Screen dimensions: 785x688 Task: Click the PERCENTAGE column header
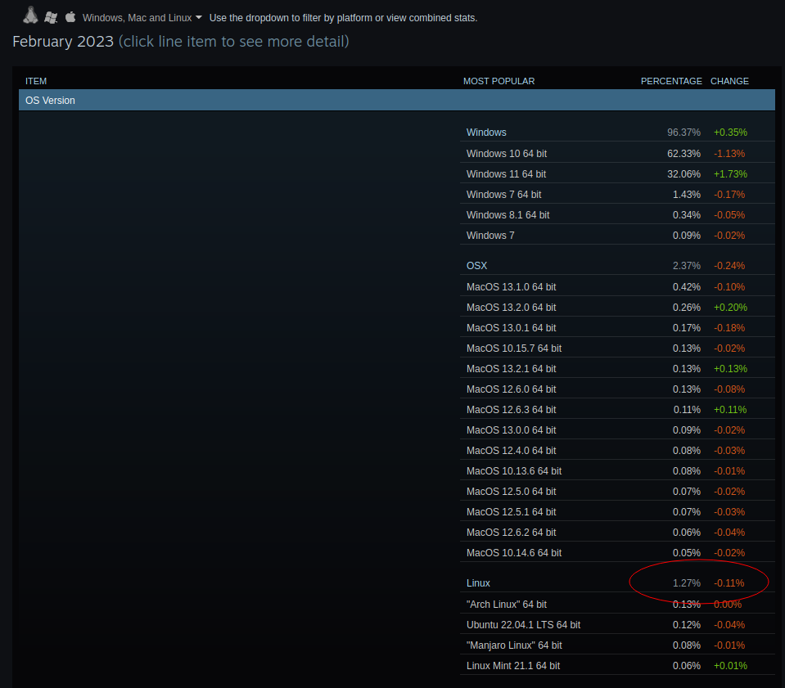671,81
